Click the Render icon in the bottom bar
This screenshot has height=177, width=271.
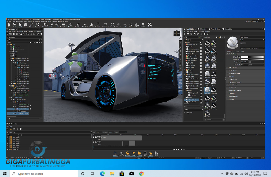point(151,153)
